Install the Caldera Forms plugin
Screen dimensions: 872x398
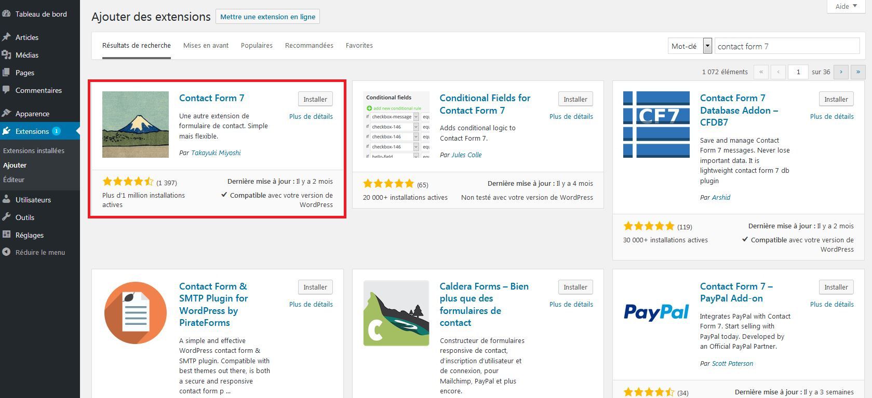point(575,287)
